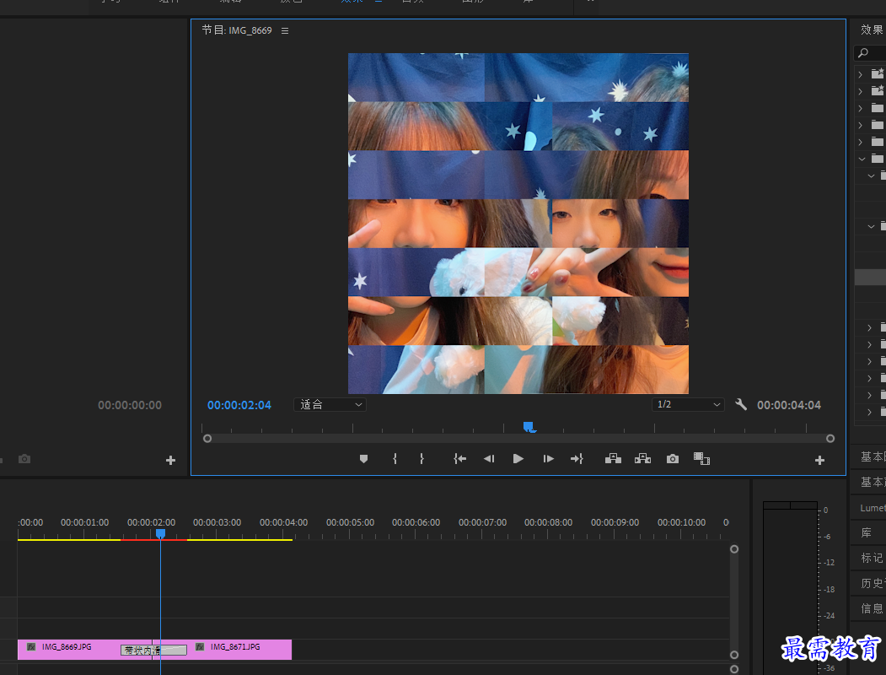The height and width of the screenshot is (675, 886).
Task: Open the 历史记录 panel tab
Action: 873,583
